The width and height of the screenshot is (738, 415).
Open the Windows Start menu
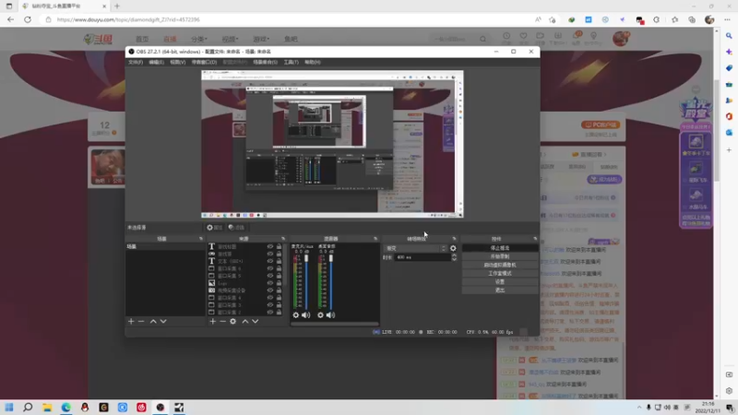9,407
